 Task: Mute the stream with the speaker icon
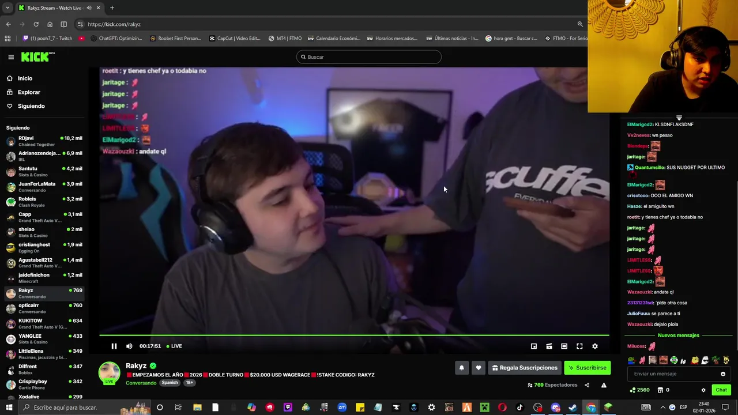129,346
